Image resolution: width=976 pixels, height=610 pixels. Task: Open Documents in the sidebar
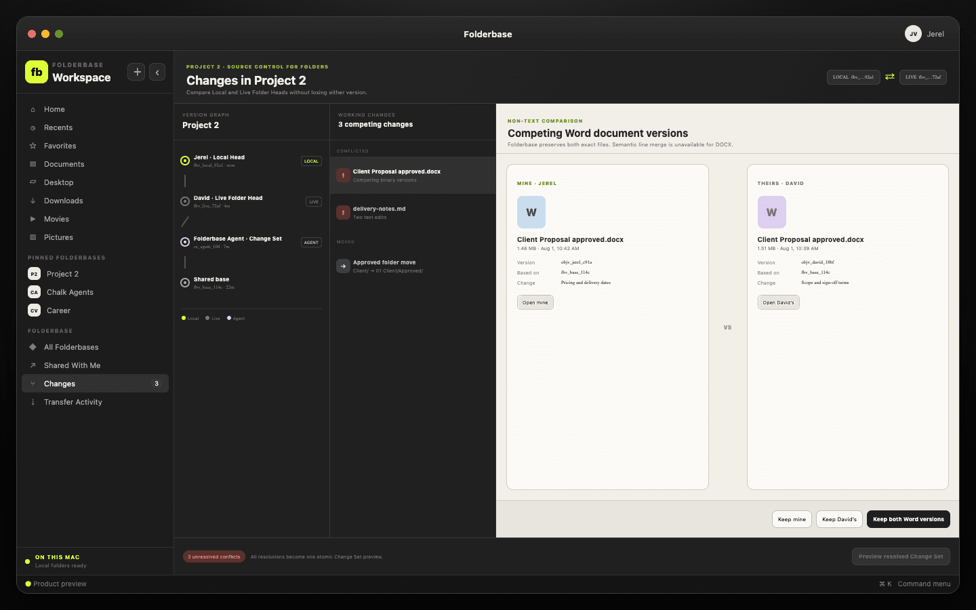click(95, 164)
